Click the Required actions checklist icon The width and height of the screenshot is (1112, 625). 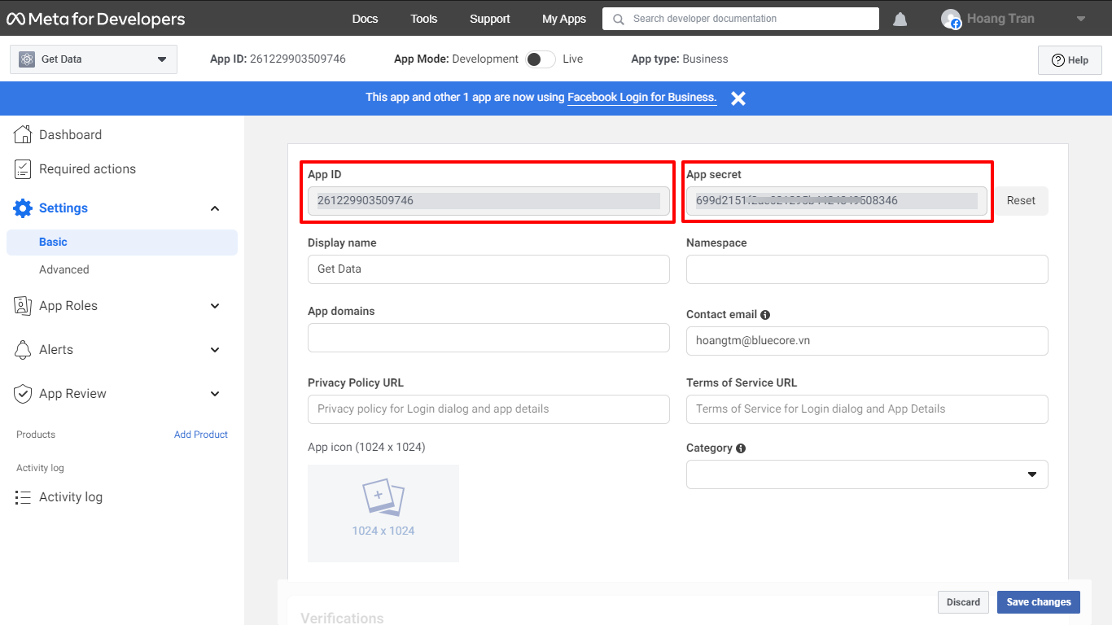(x=24, y=169)
